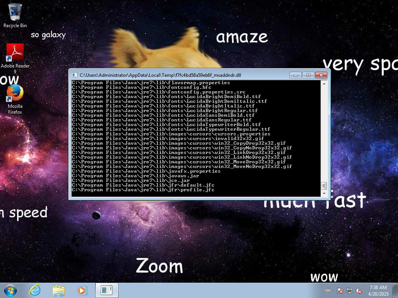Screen dimensions: 398x298
Task: Click the LucidaBrightItalic.ttf line
Action: click(163, 106)
